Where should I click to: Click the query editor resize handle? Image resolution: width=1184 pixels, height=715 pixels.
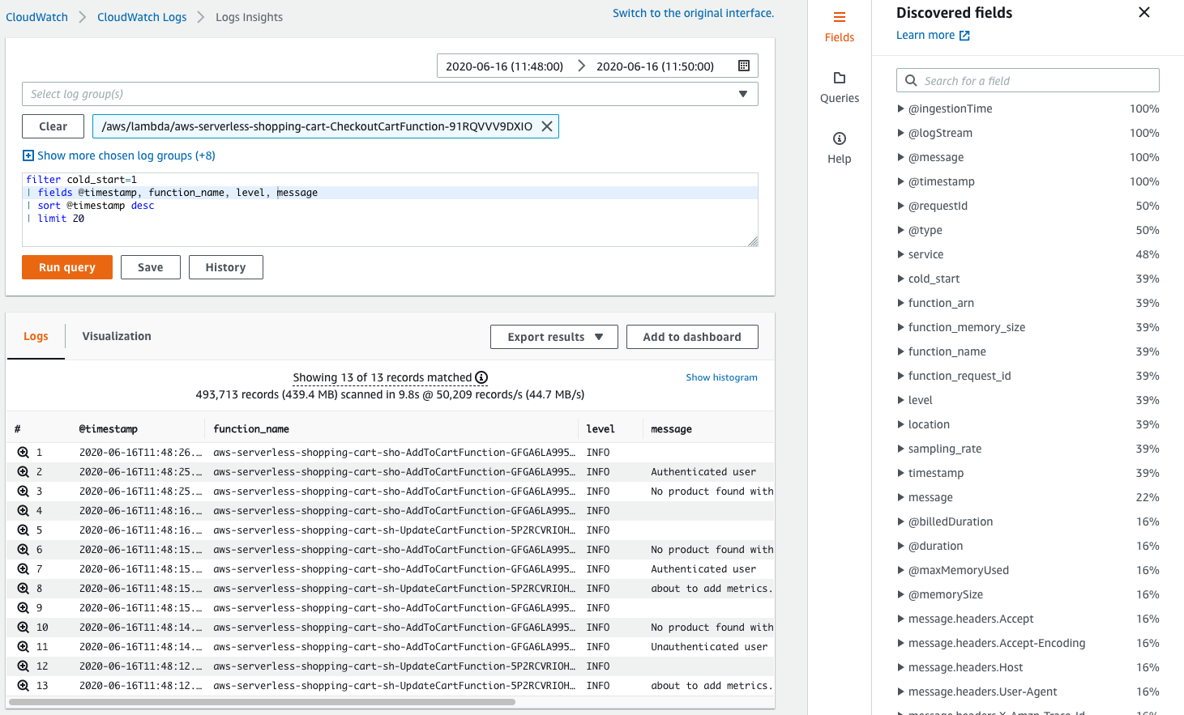click(753, 241)
